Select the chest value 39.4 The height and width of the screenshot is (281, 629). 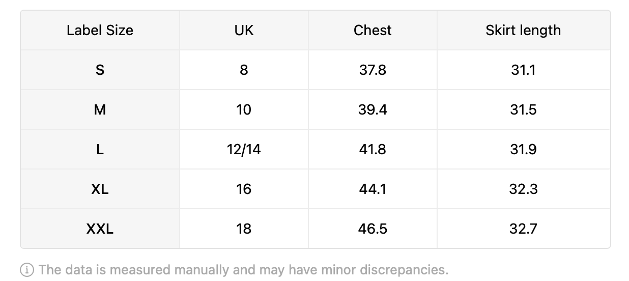pyautogui.click(x=373, y=109)
